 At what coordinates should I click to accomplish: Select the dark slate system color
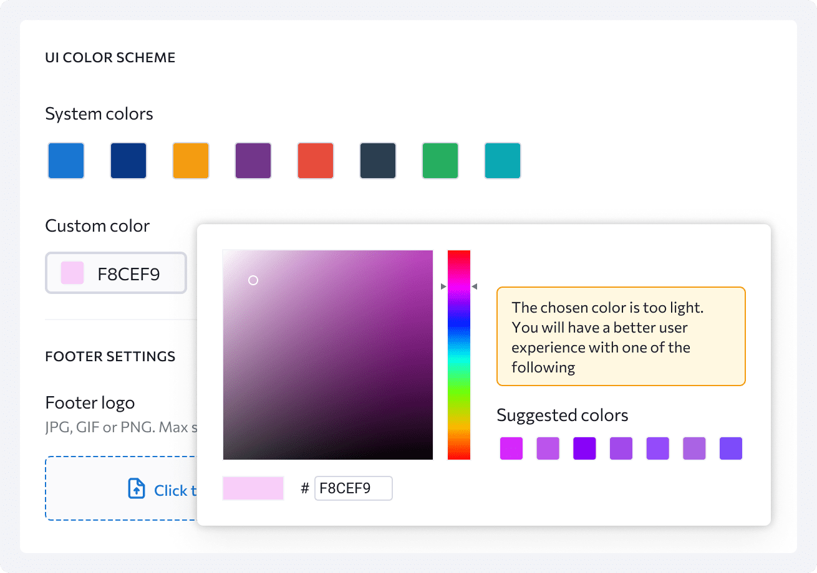(x=378, y=161)
